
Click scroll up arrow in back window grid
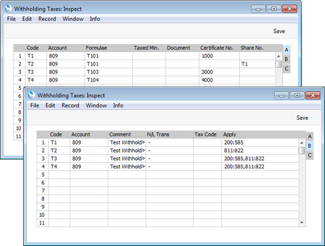click(278, 56)
